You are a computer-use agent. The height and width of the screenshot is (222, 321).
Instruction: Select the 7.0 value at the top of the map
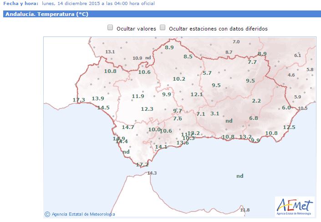[x=236, y=42]
